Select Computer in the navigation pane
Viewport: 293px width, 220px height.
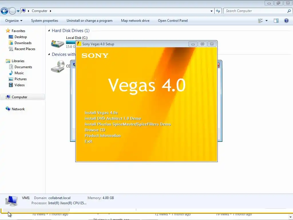coord(23,97)
